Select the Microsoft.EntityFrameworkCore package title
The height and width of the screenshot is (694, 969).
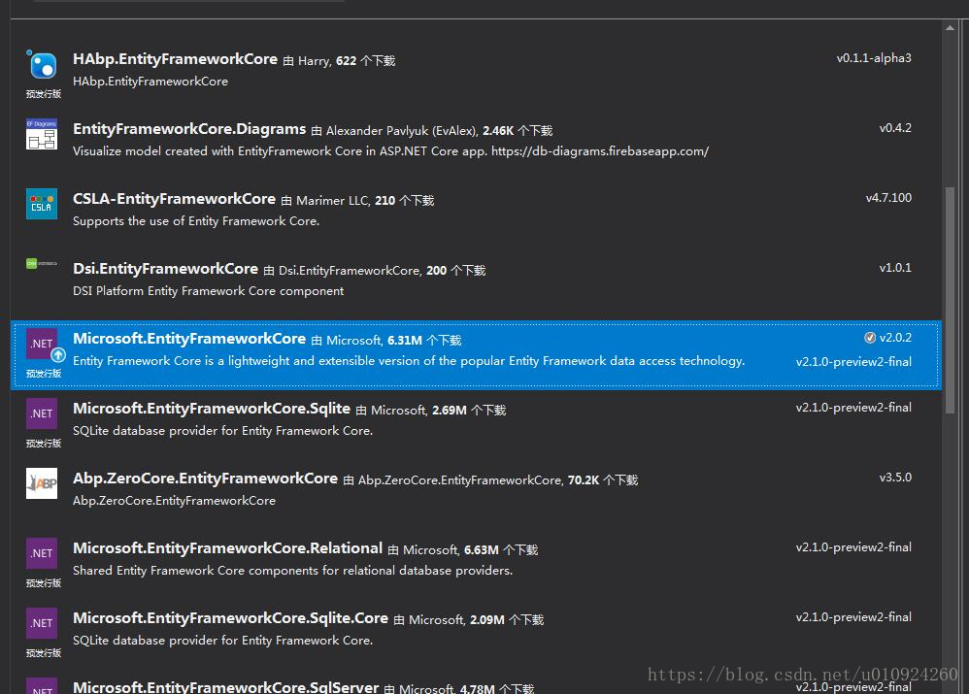pos(189,338)
